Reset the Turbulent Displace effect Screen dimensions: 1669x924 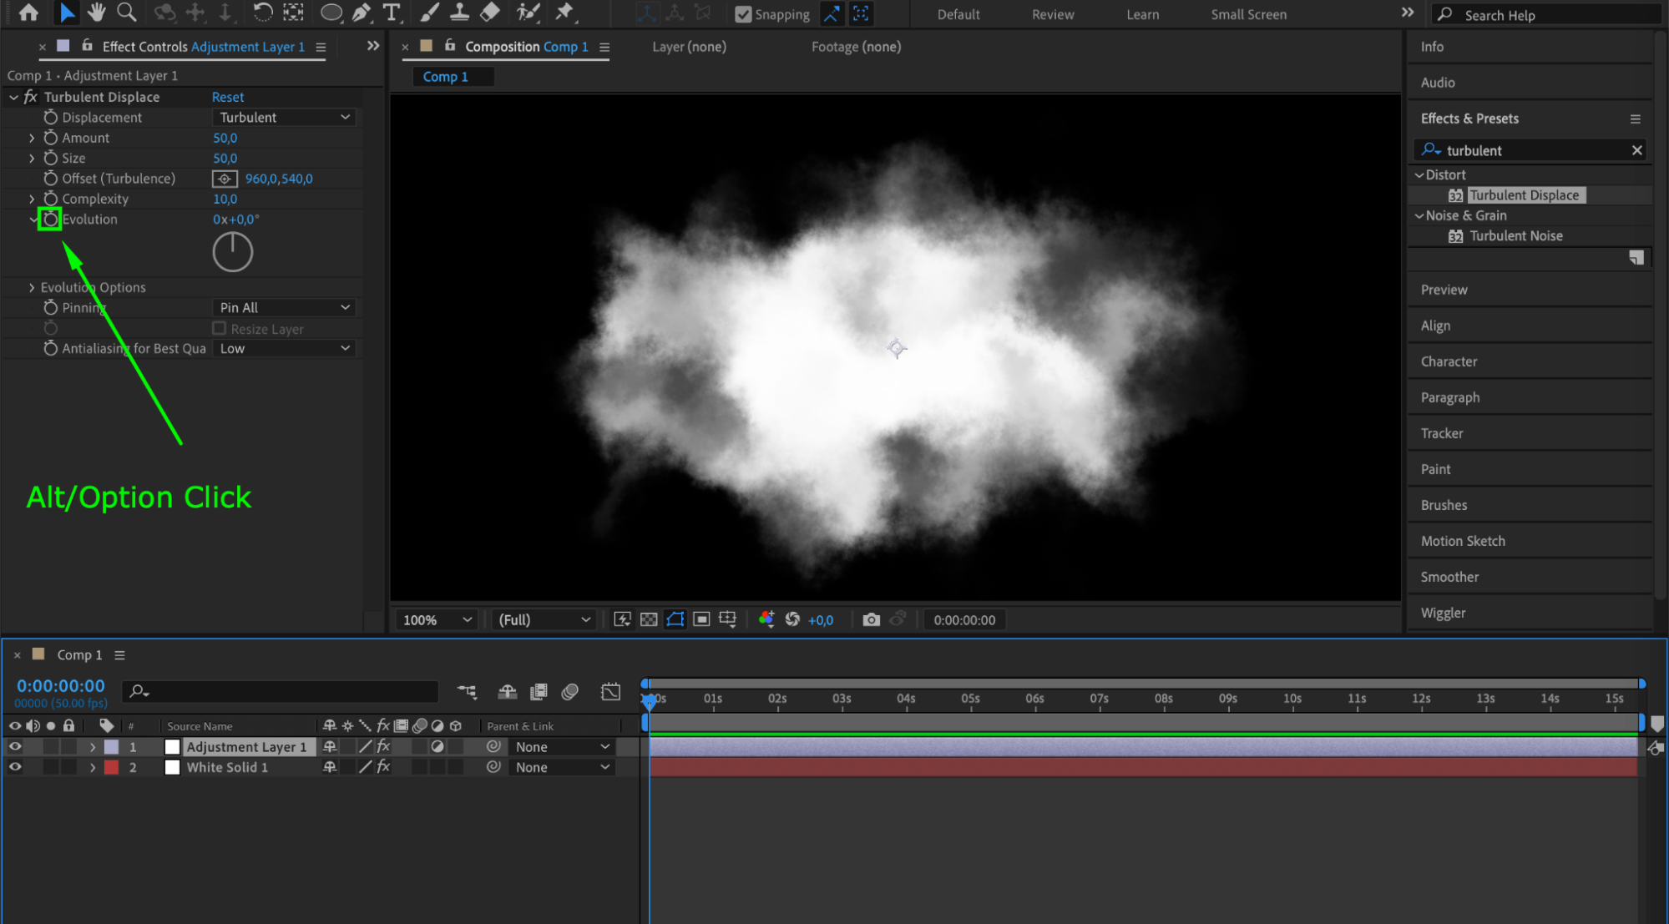click(227, 97)
